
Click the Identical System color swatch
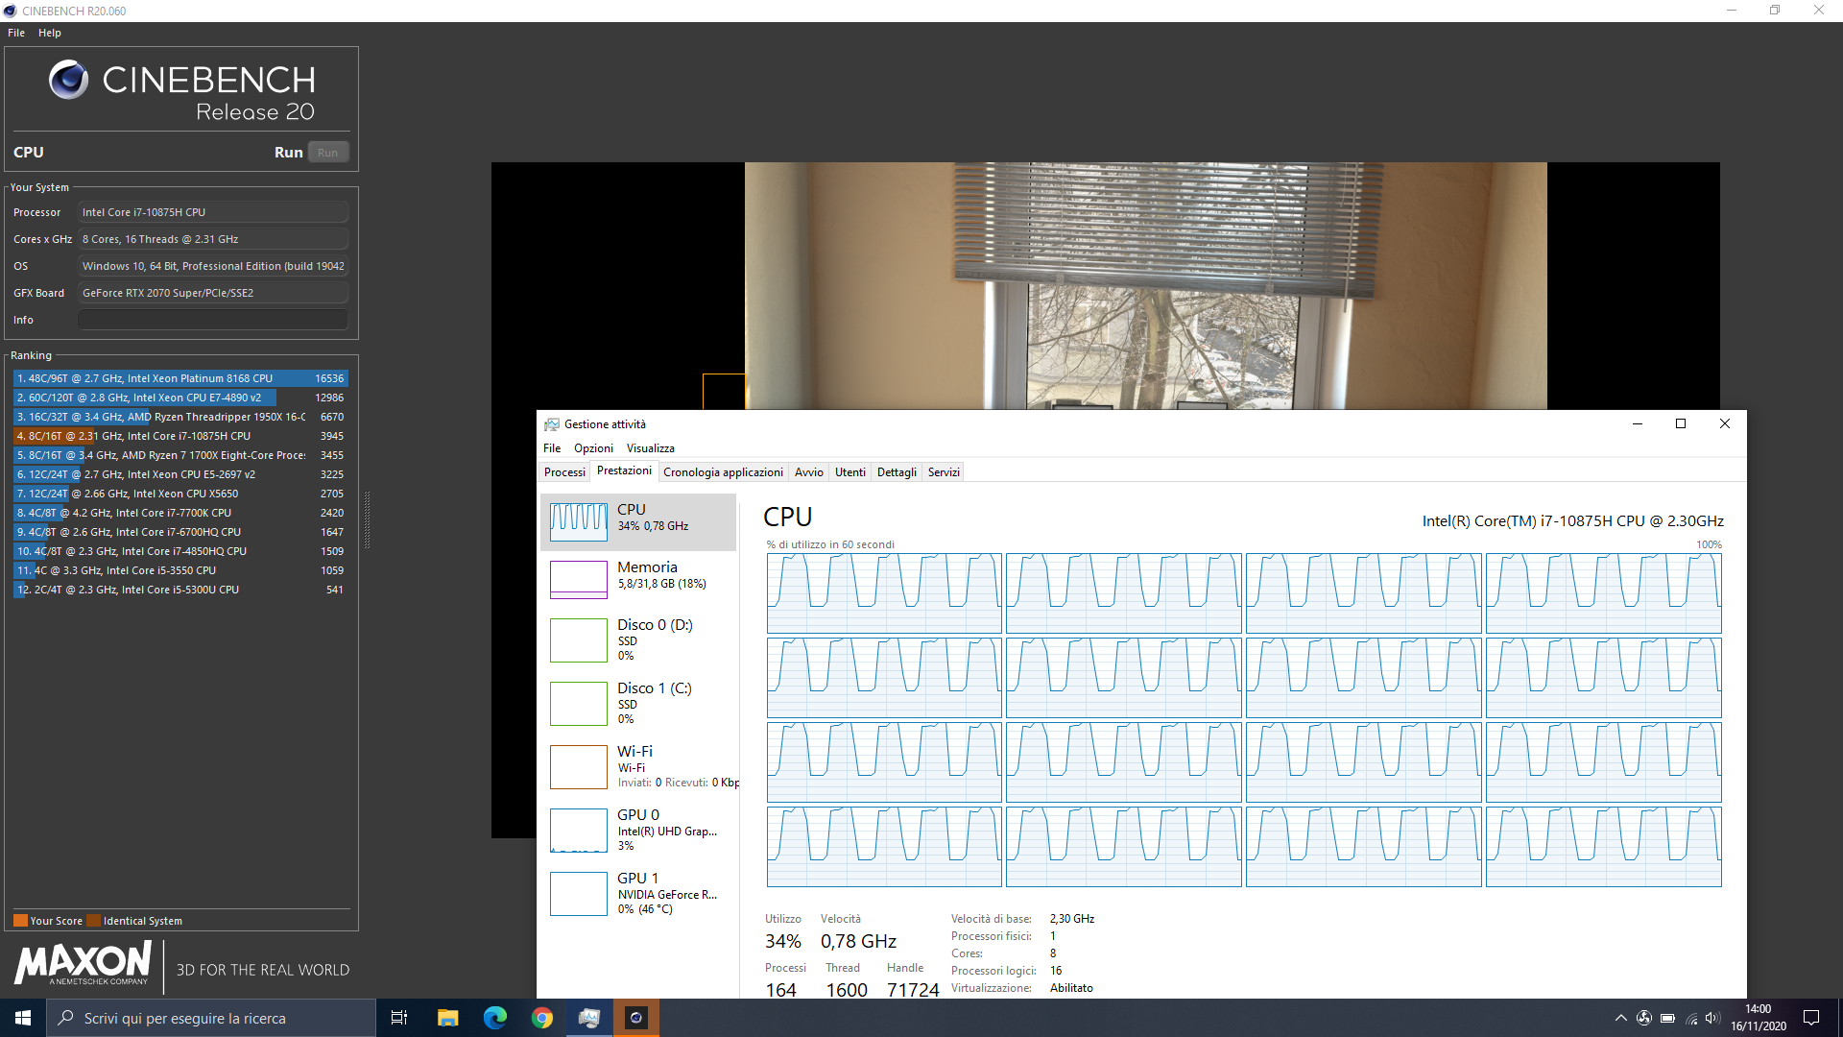[93, 921]
